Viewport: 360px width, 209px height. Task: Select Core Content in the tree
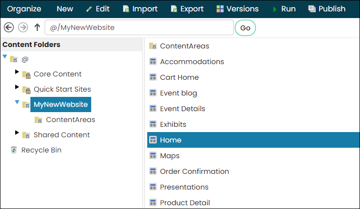pos(57,74)
